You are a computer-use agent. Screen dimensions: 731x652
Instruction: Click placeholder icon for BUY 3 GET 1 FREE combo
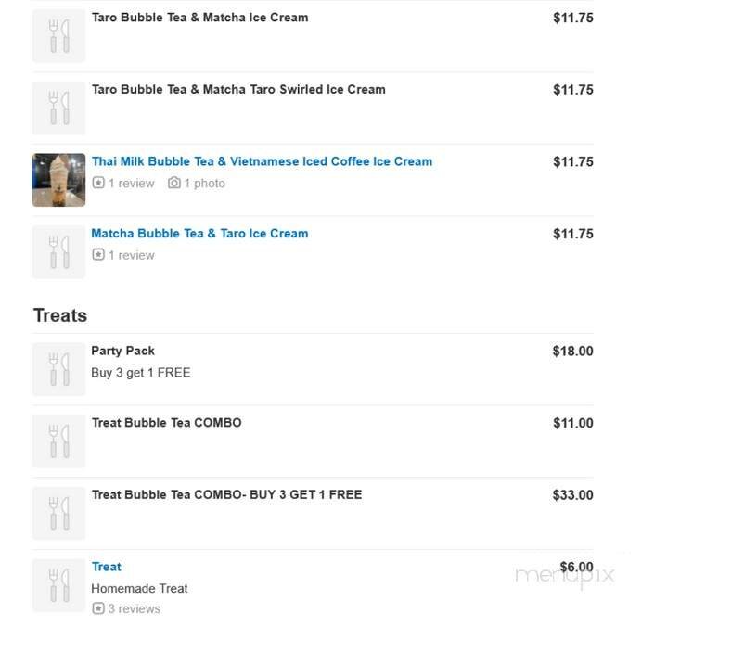point(58,513)
